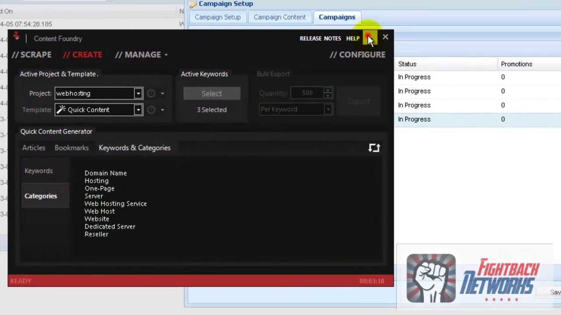The height and width of the screenshot is (315, 561).
Task: Open the MANAGE dropdown arrow
Action: tap(166, 55)
